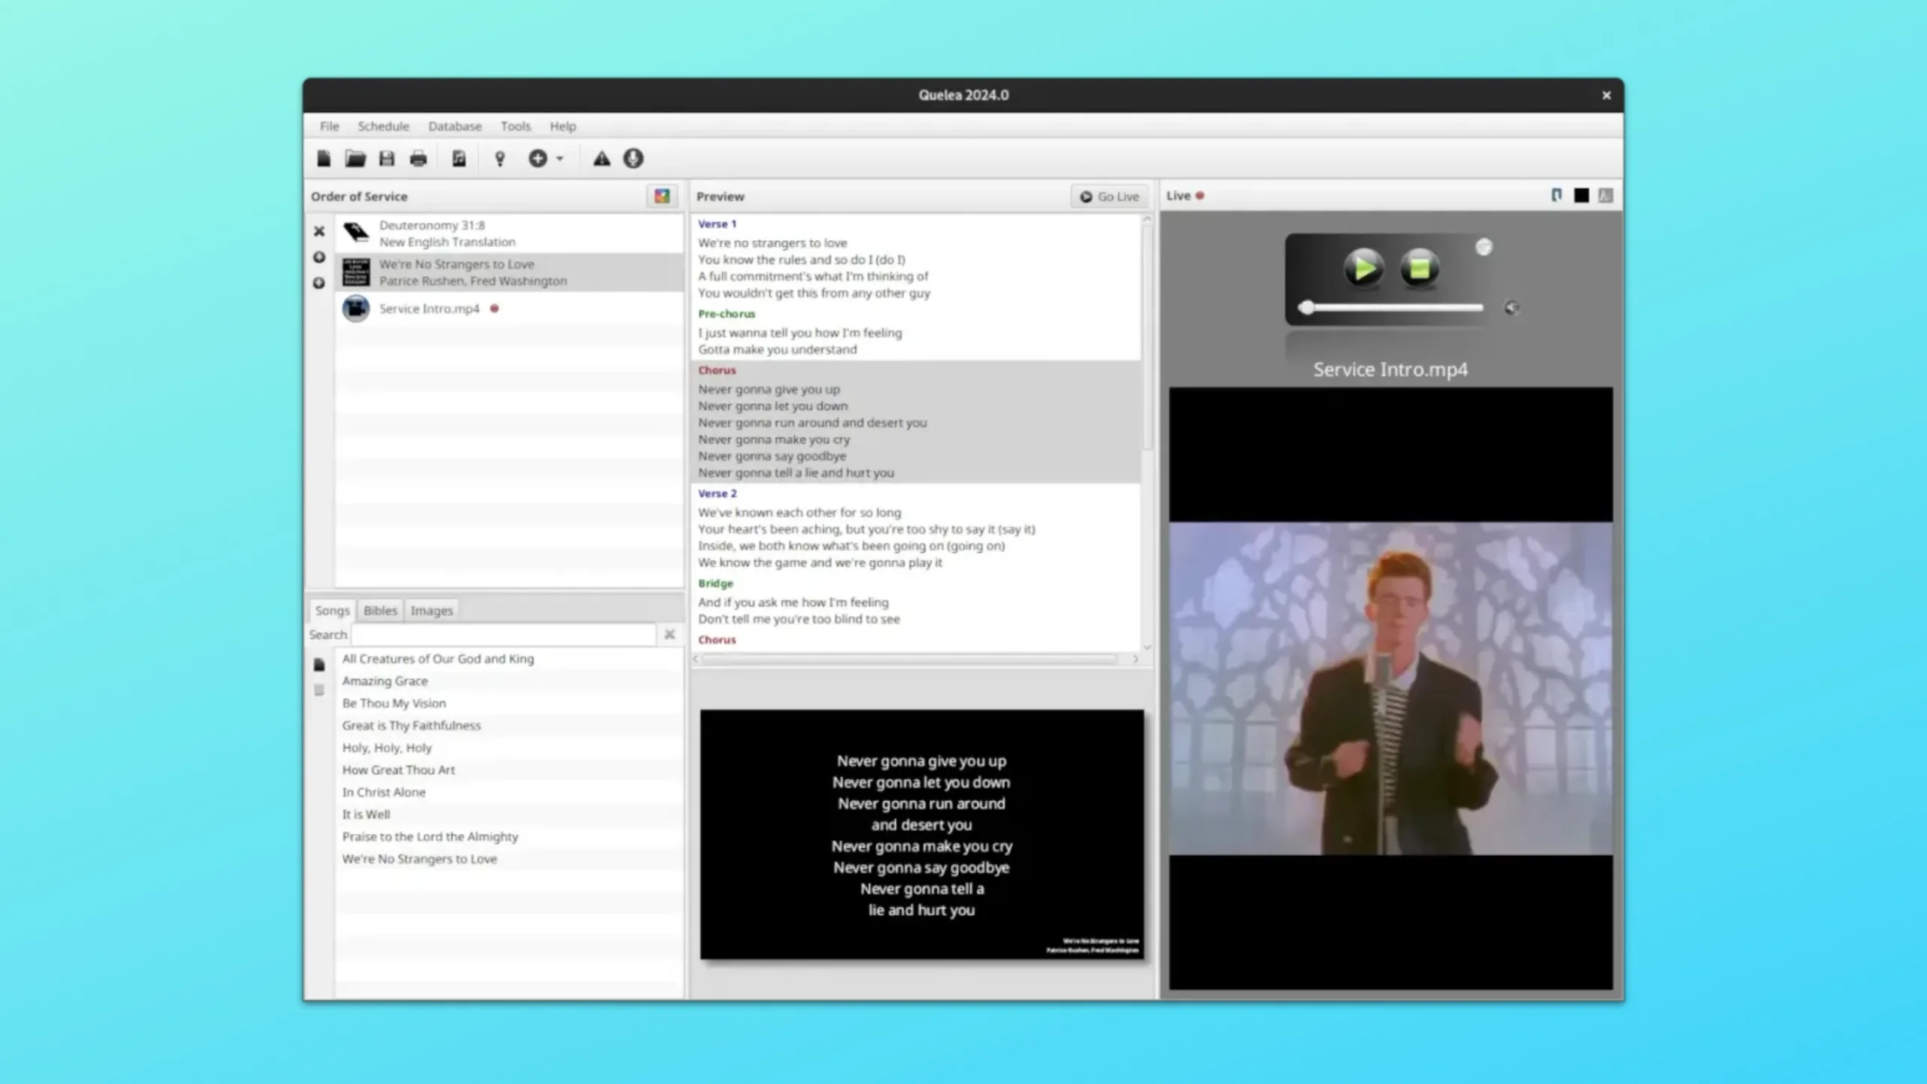Select Patrice Rushen, Fred Washington schedule row
1927x1084 pixels.
(x=509, y=272)
